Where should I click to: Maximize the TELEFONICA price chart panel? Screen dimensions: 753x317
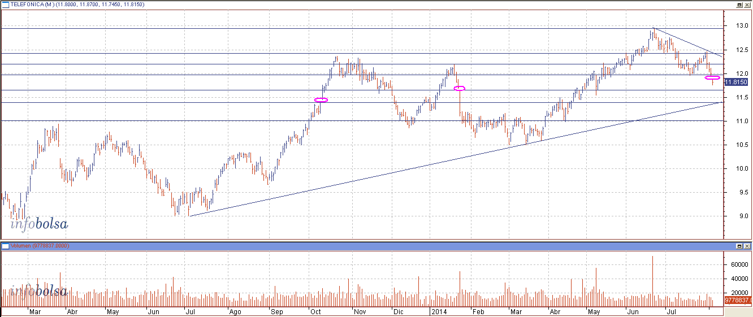coord(739,4)
